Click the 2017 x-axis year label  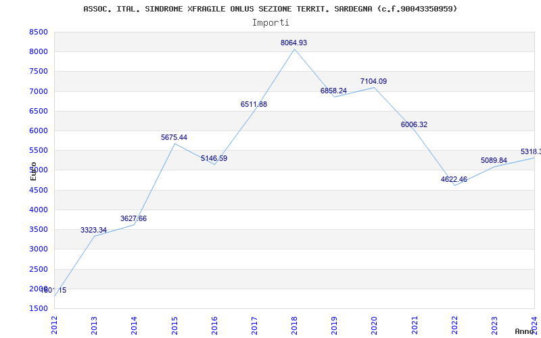click(x=255, y=325)
